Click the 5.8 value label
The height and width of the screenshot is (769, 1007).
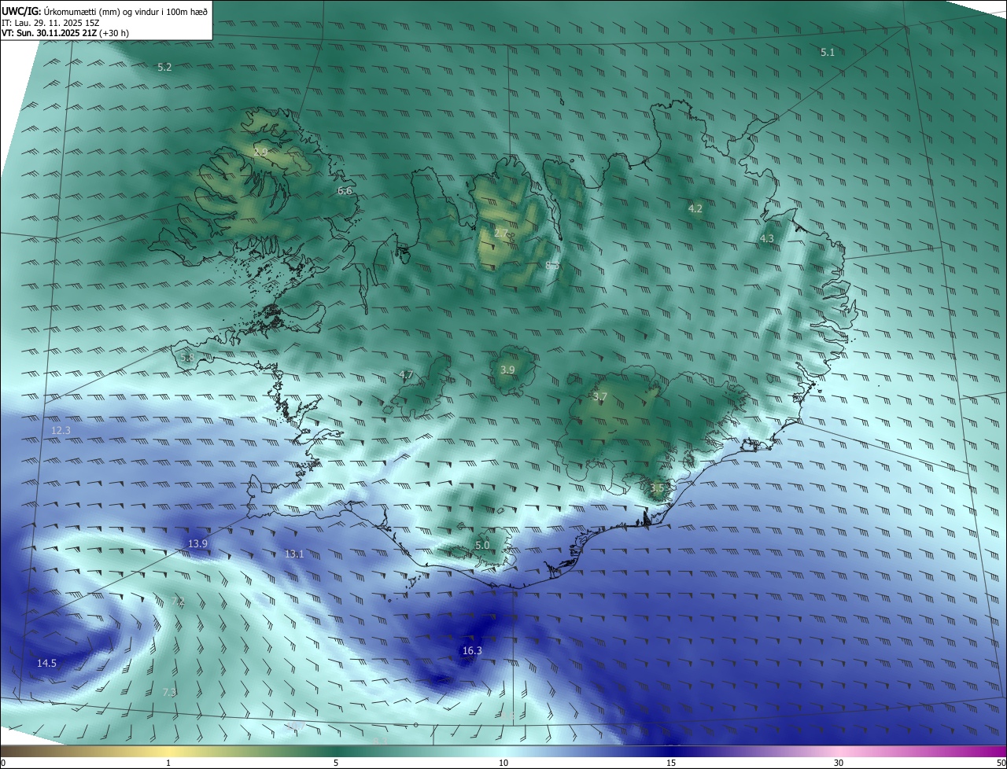(187, 359)
